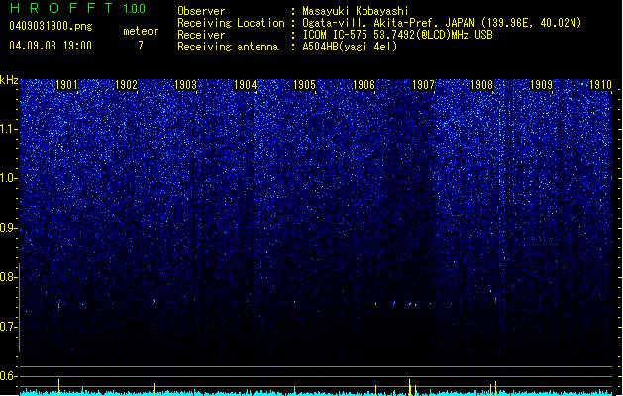Click the 1905 time marker
The image size is (623, 396).
(x=304, y=85)
